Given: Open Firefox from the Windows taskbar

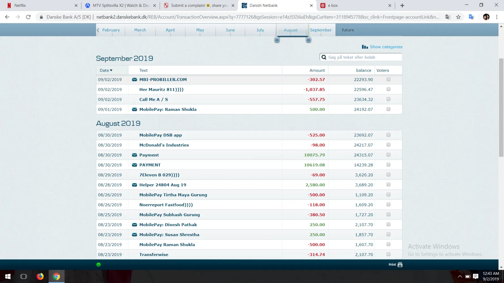Looking at the screenshot, I should 40,276.
